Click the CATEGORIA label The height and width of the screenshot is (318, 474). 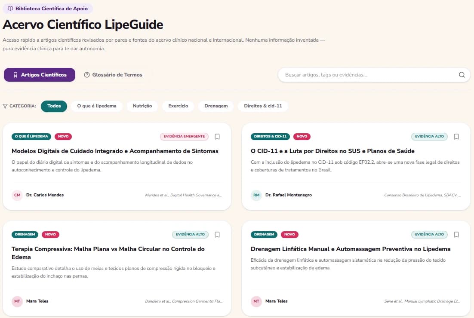pos(23,106)
